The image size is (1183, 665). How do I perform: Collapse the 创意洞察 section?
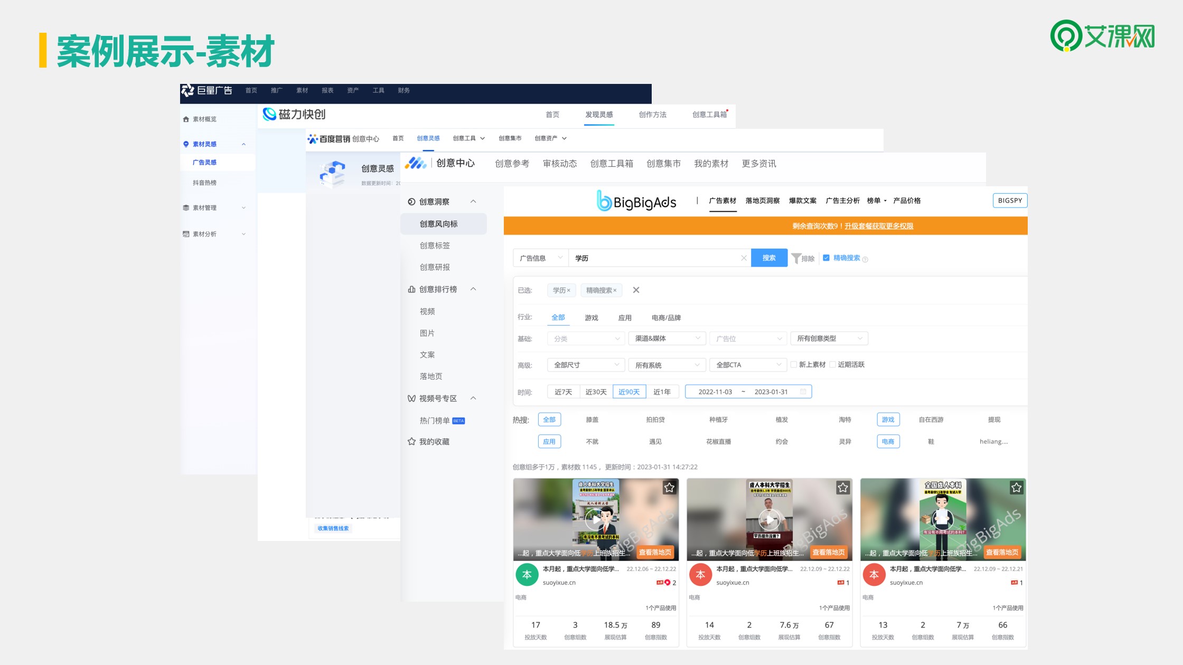coord(473,201)
